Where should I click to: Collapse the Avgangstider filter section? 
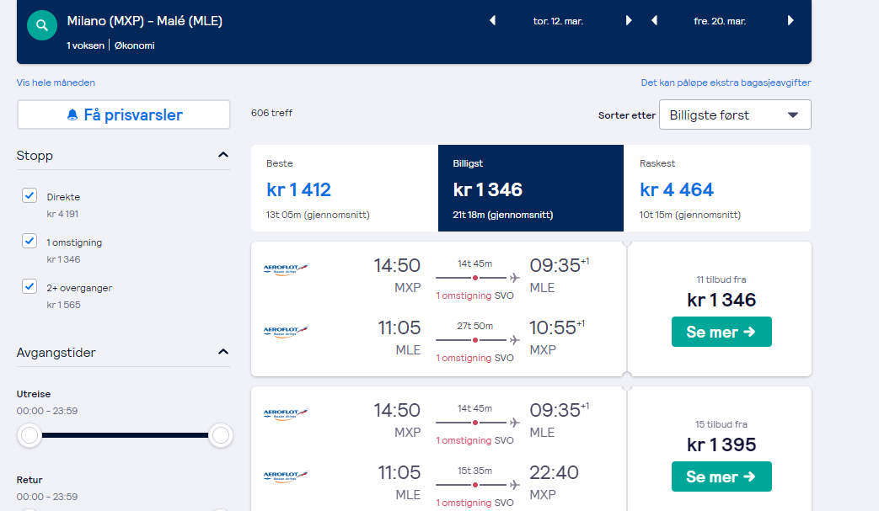(223, 352)
